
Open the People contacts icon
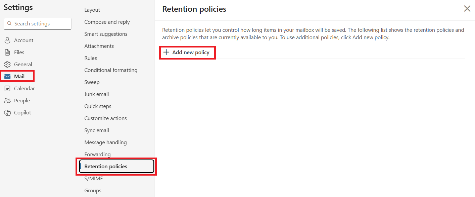pyautogui.click(x=7, y=101)
